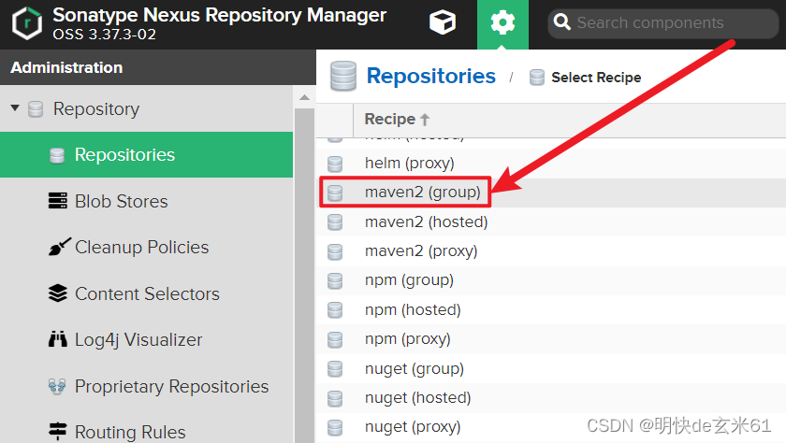Click the Cleanup Policies broom icon
The image size is (786, 443).
60,247
